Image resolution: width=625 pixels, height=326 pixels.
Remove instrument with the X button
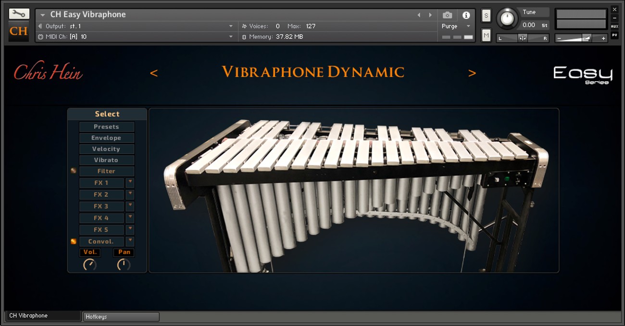[614, 10]
